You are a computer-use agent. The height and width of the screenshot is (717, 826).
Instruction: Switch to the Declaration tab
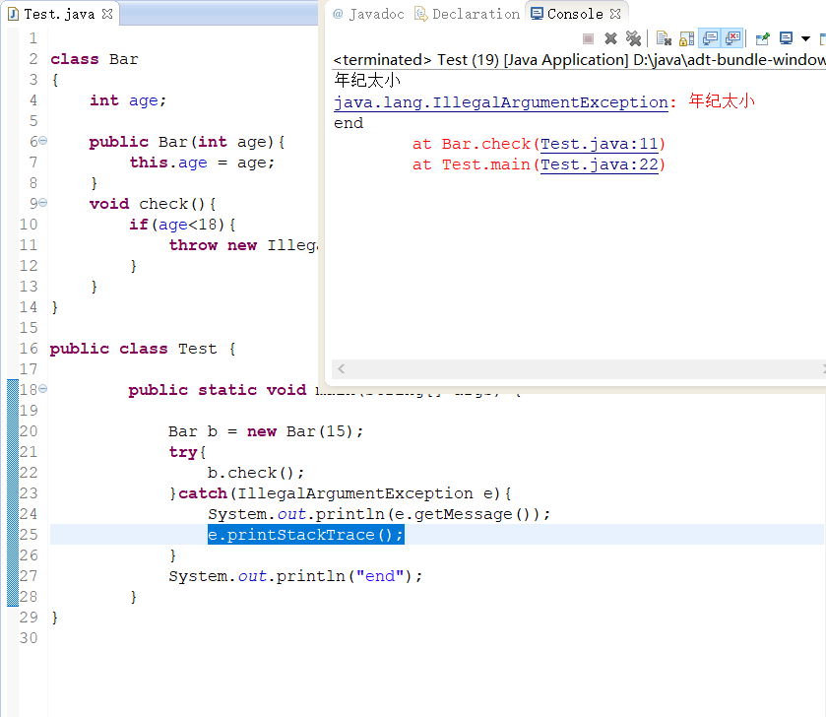coord(479,14)
